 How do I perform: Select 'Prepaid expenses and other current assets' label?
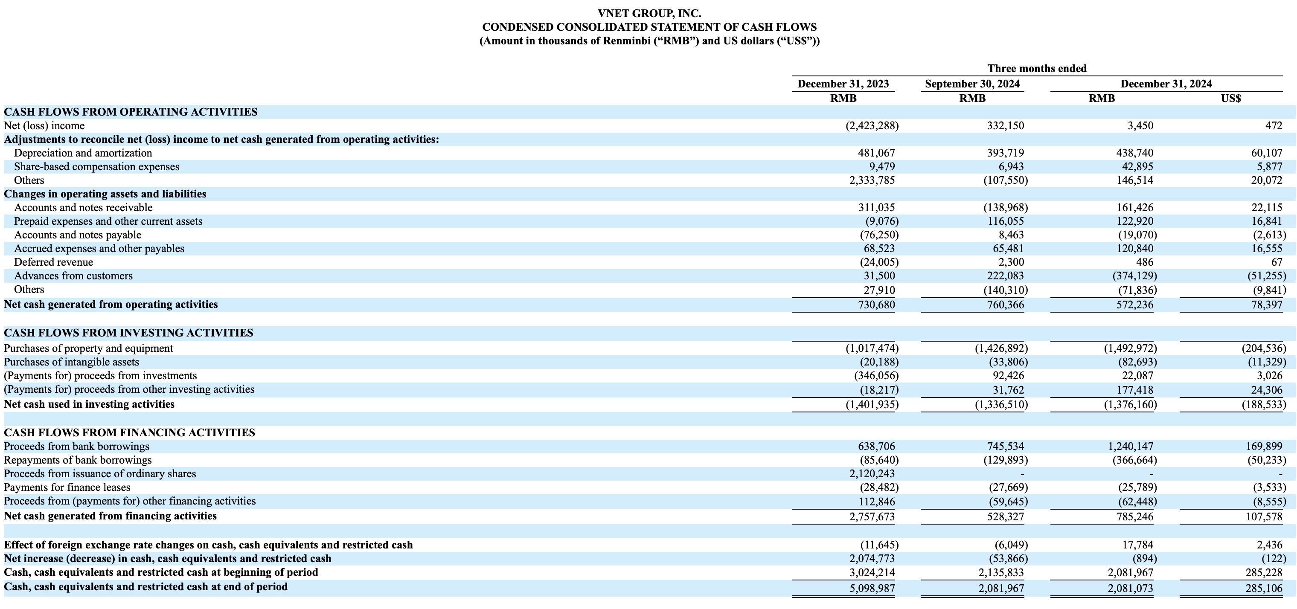[108, 221]
